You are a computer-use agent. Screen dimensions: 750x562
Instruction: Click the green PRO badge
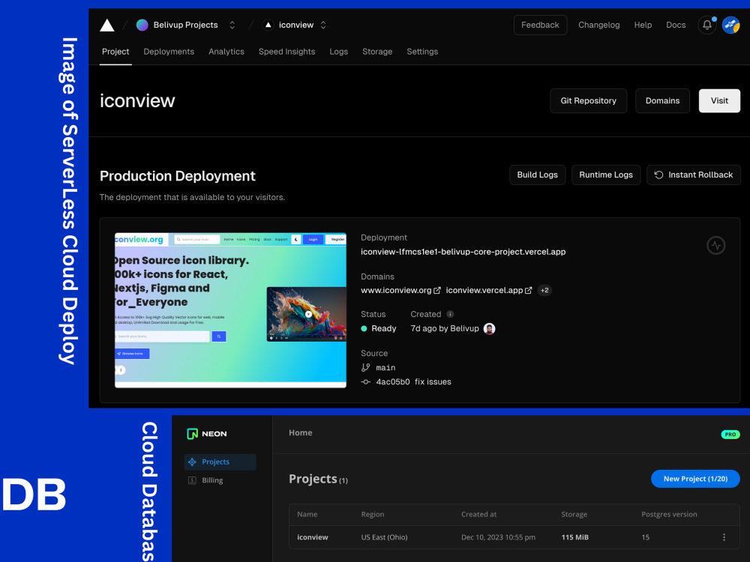730,435
